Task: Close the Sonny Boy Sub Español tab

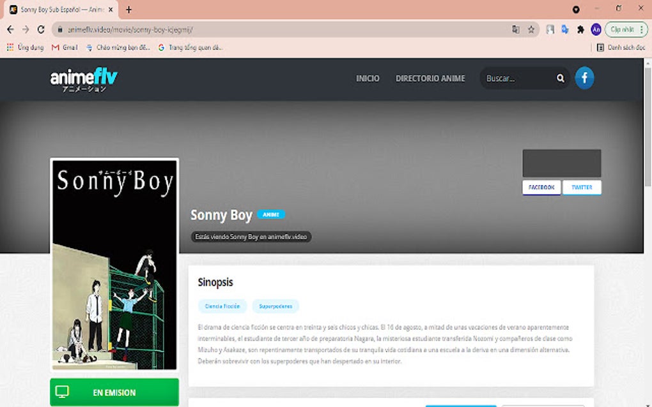Action: coord(111,10)
